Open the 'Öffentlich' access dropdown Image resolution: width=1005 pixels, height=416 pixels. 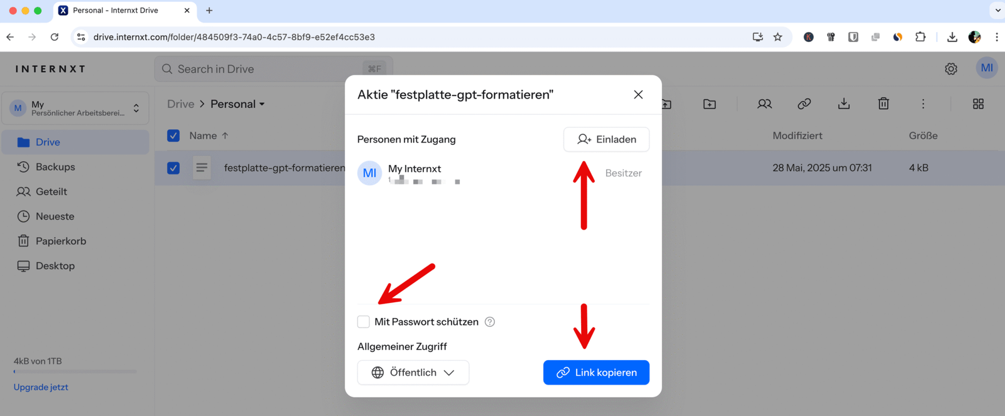tap(413, 372)
